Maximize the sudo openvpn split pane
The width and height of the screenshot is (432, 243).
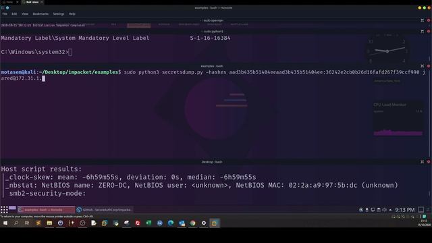[423, 20]
